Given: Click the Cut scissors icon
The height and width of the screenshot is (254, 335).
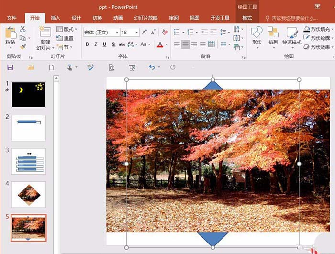Looking at the screenshot, I should pos(22,29).
